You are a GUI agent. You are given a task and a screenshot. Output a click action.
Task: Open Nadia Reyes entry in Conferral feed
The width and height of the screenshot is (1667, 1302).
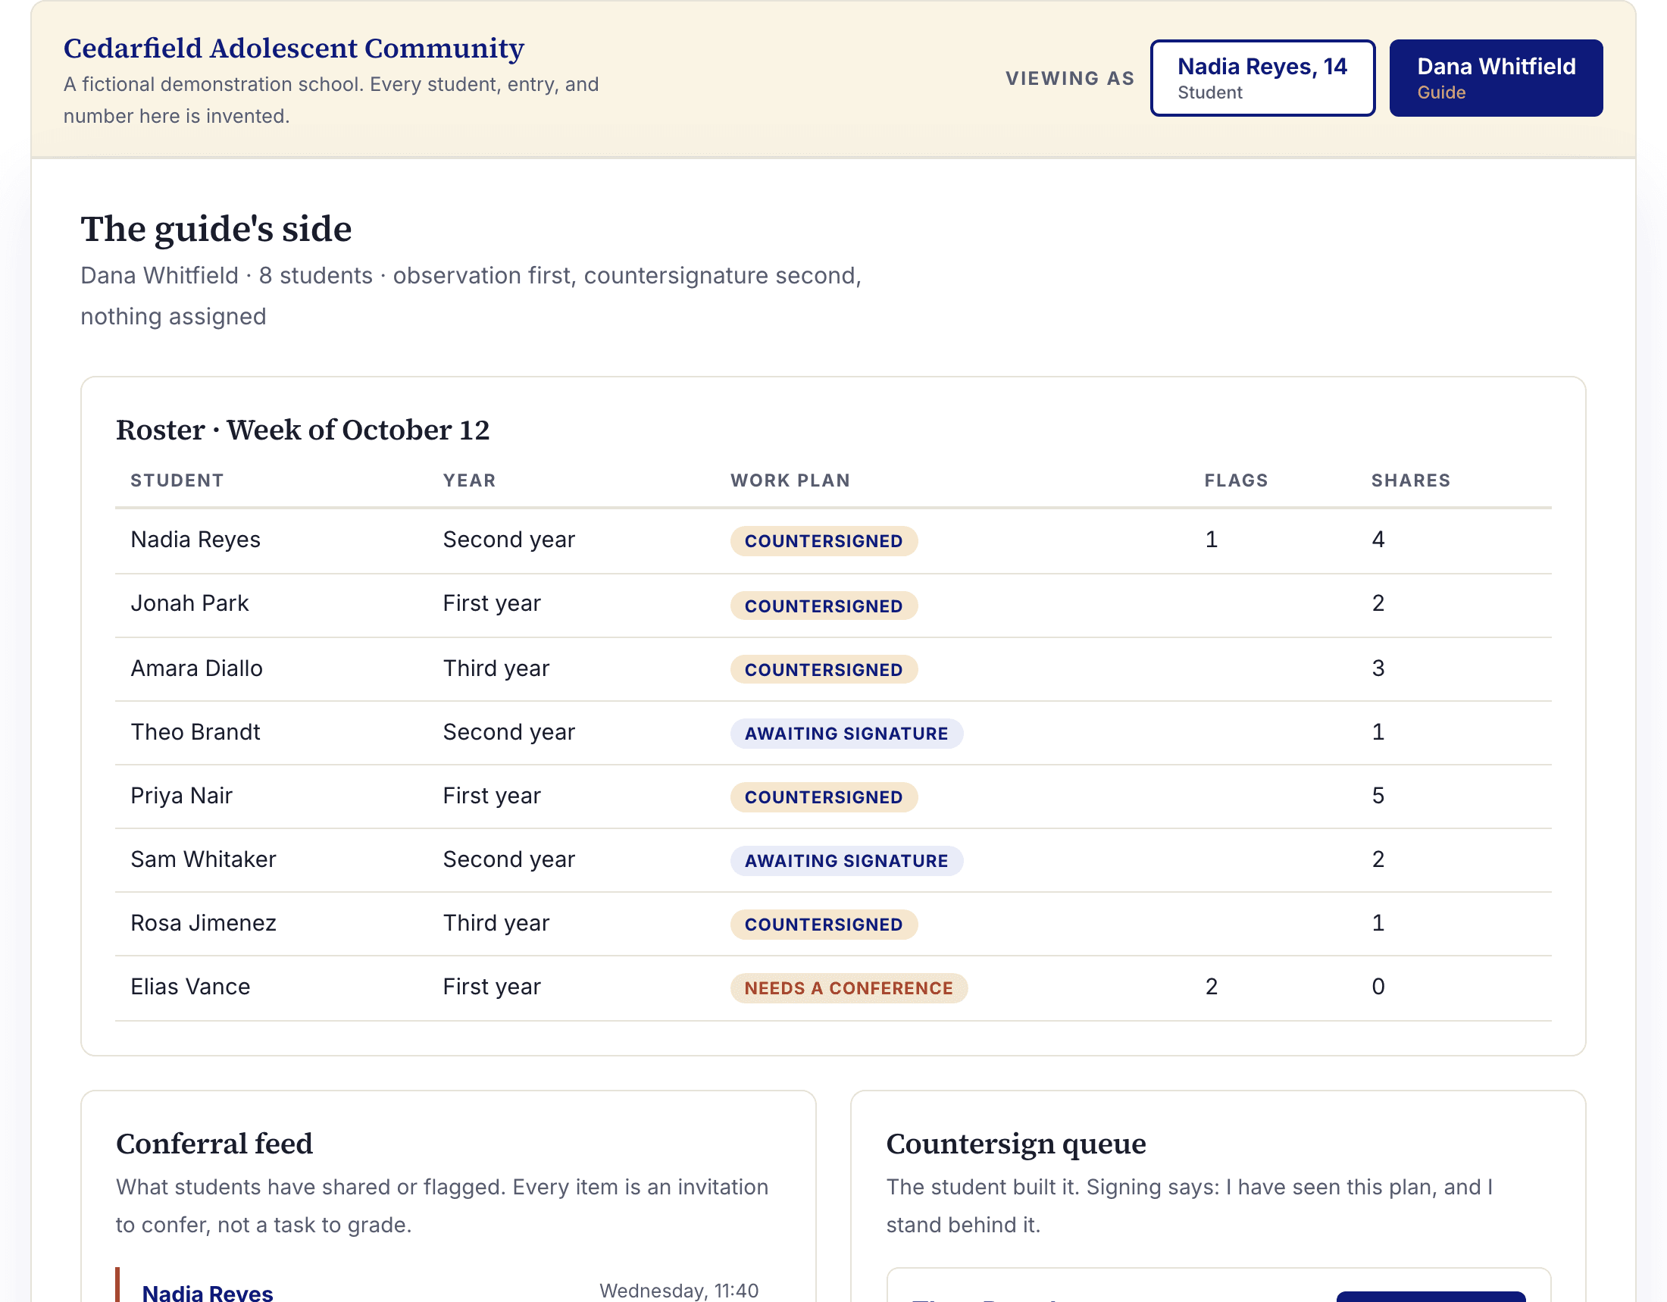coord(208,1293)
